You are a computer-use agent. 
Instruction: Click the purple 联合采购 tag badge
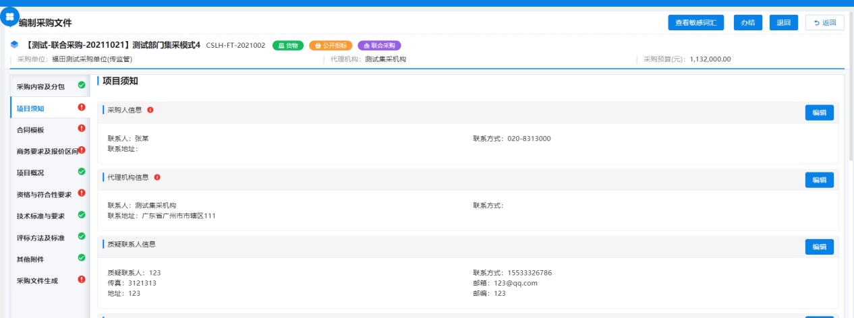tap(379, 46)
